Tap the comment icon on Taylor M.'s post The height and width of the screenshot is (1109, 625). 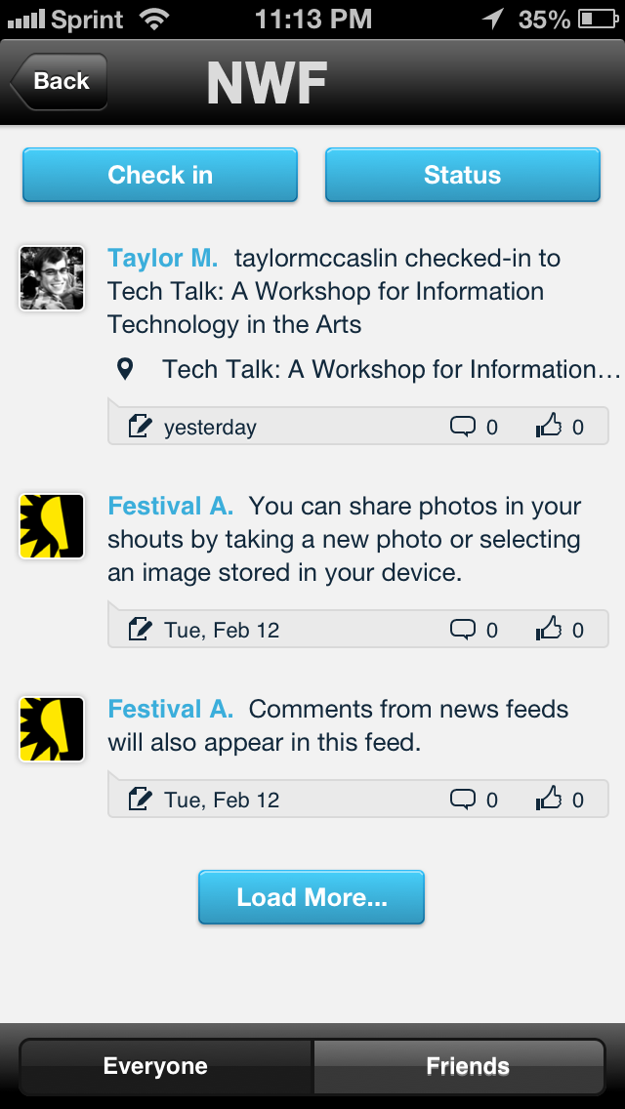coord(462,427)
